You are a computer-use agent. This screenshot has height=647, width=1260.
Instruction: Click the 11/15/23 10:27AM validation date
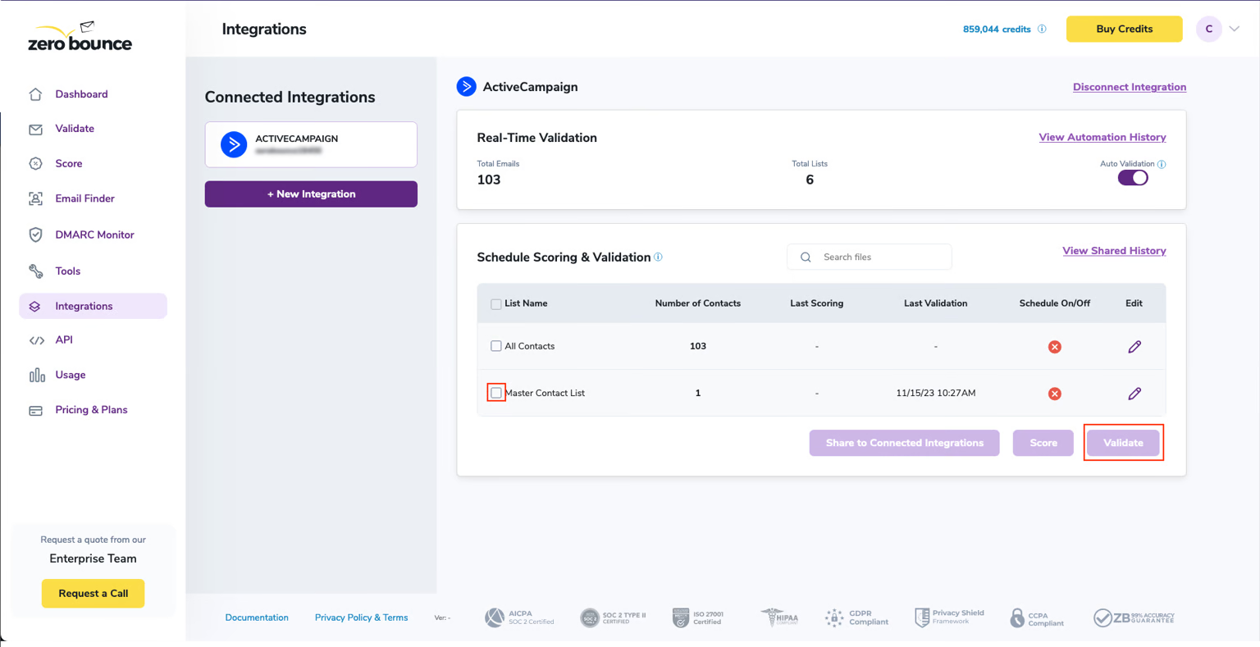click(936, 393)
